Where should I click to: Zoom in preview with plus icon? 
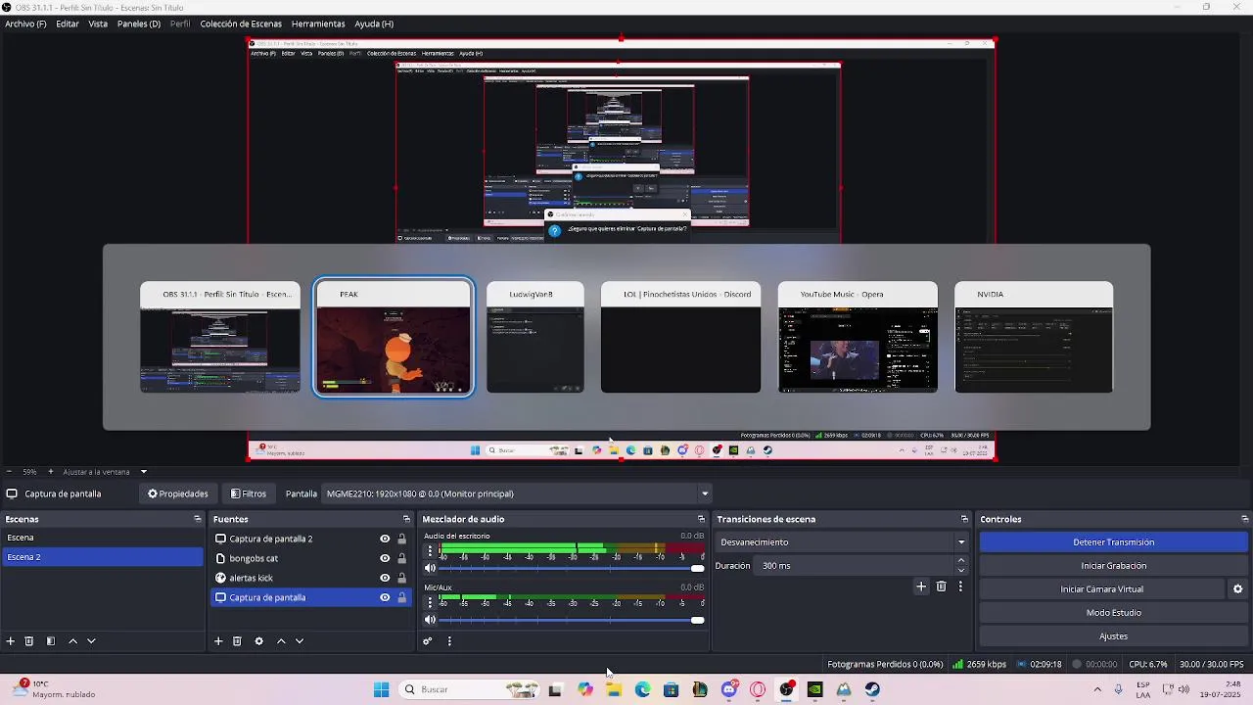51,472
